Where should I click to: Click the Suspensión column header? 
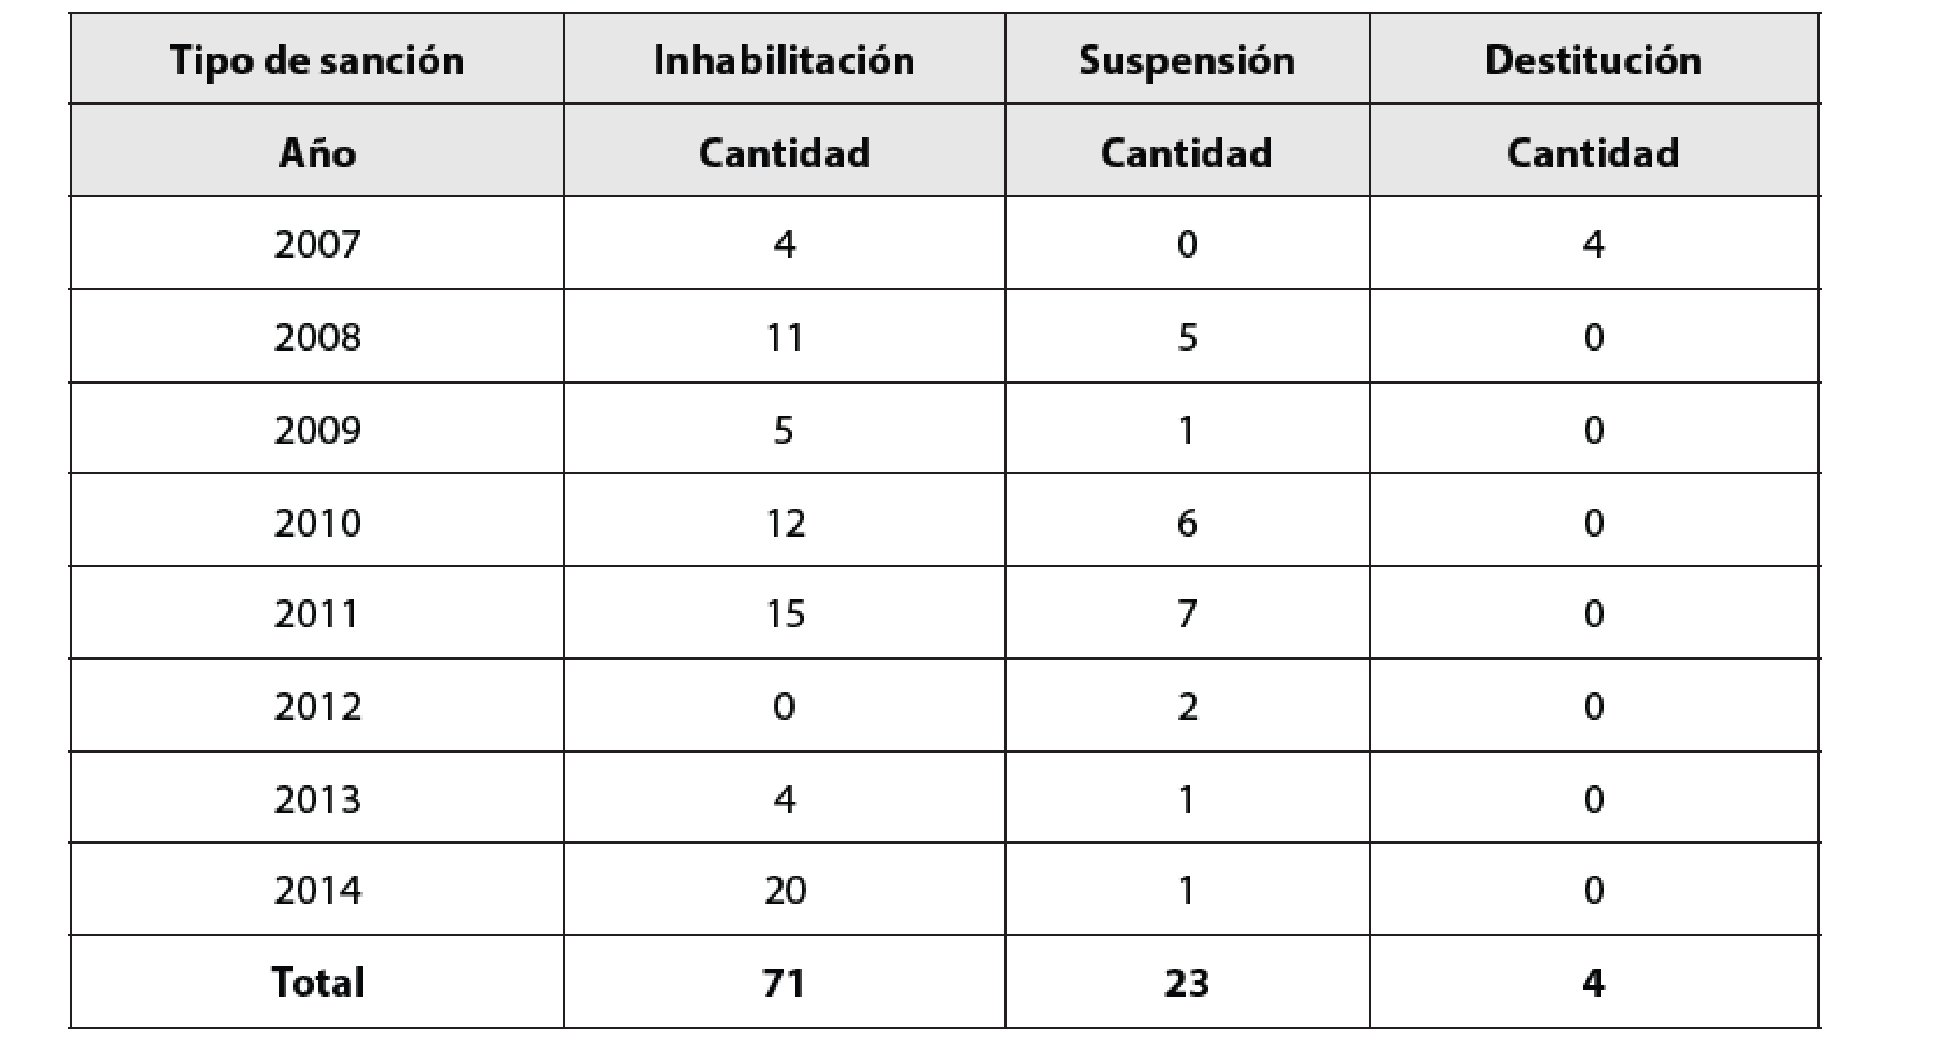tap(1187, 60)
